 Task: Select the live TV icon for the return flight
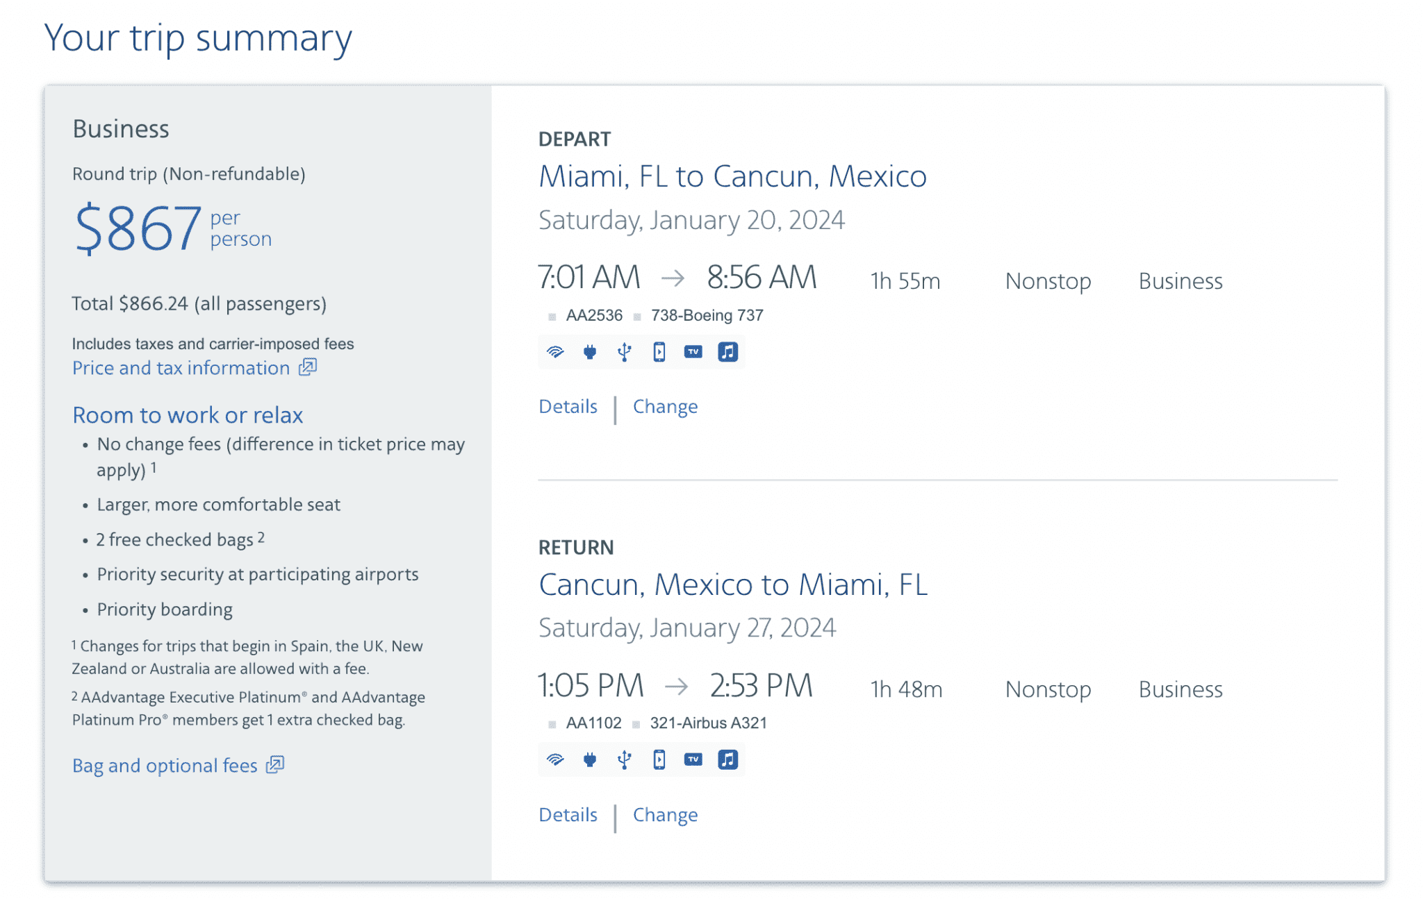click(x=691, y=759)
